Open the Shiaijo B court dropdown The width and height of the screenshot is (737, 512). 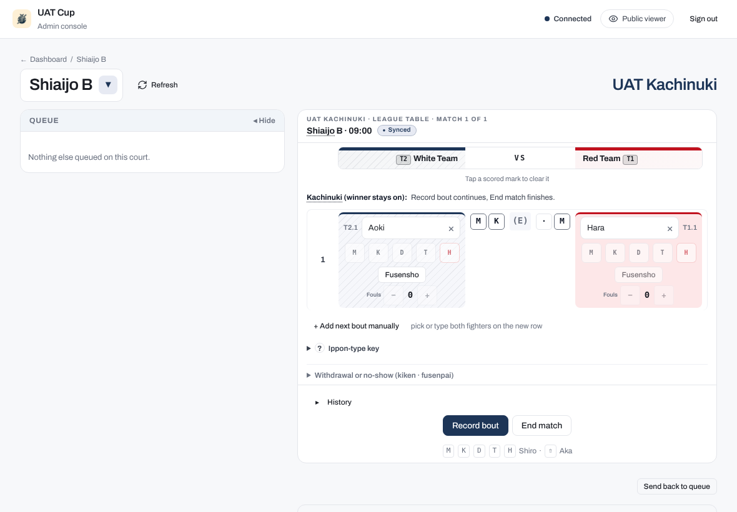click(x=108, y=85)
